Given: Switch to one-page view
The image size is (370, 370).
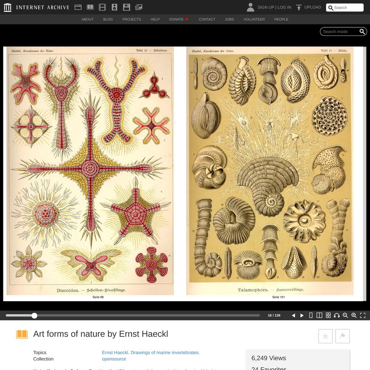Looking at the screenshot, I should (x=311, y=316).
